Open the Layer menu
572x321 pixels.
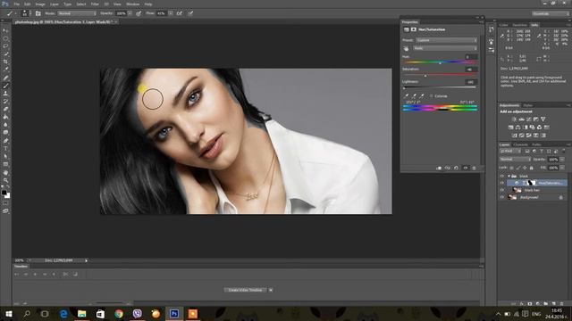tap(54, 4)
